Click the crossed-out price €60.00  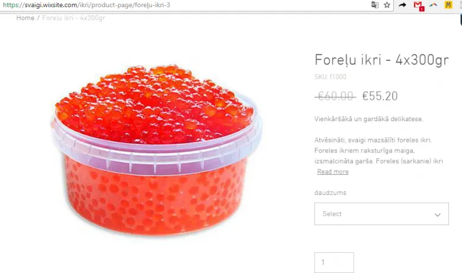pyautogui.click(x=335, y=96)
